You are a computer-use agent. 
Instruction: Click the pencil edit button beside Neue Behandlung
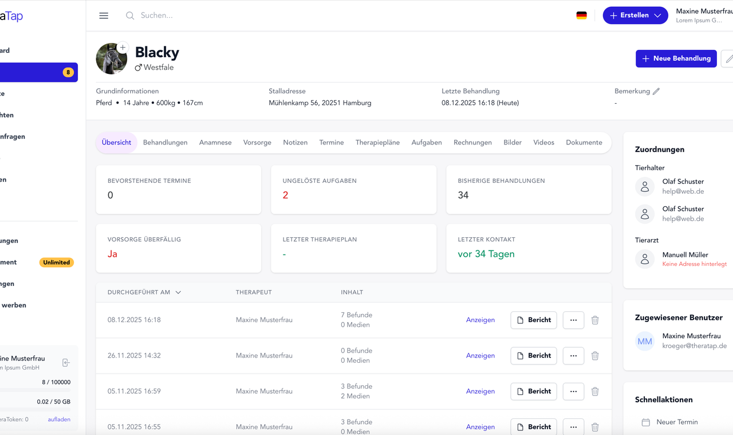point(728,58)
